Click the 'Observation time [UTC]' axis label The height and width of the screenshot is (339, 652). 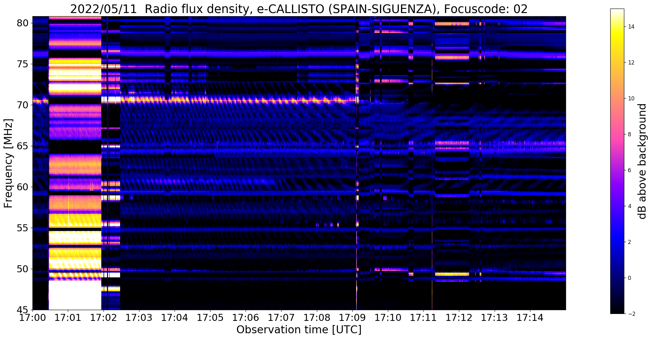299,330
